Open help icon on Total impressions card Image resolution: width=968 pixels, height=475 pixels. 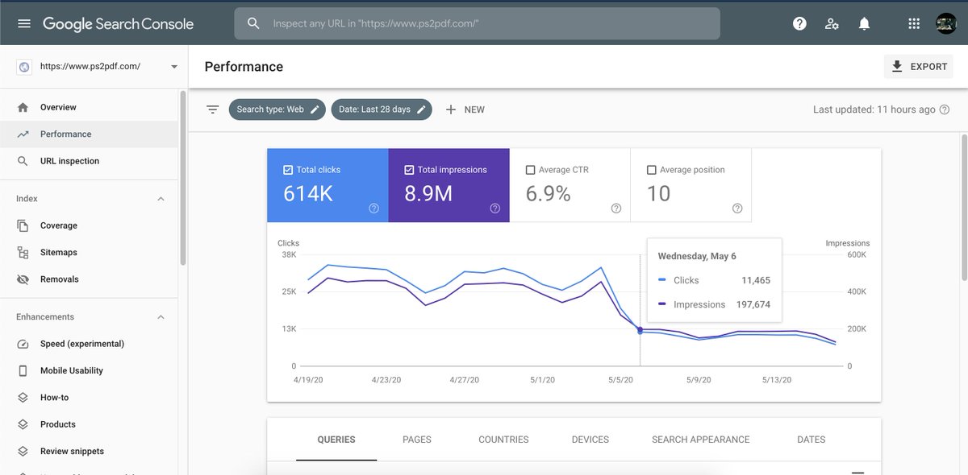494,208
